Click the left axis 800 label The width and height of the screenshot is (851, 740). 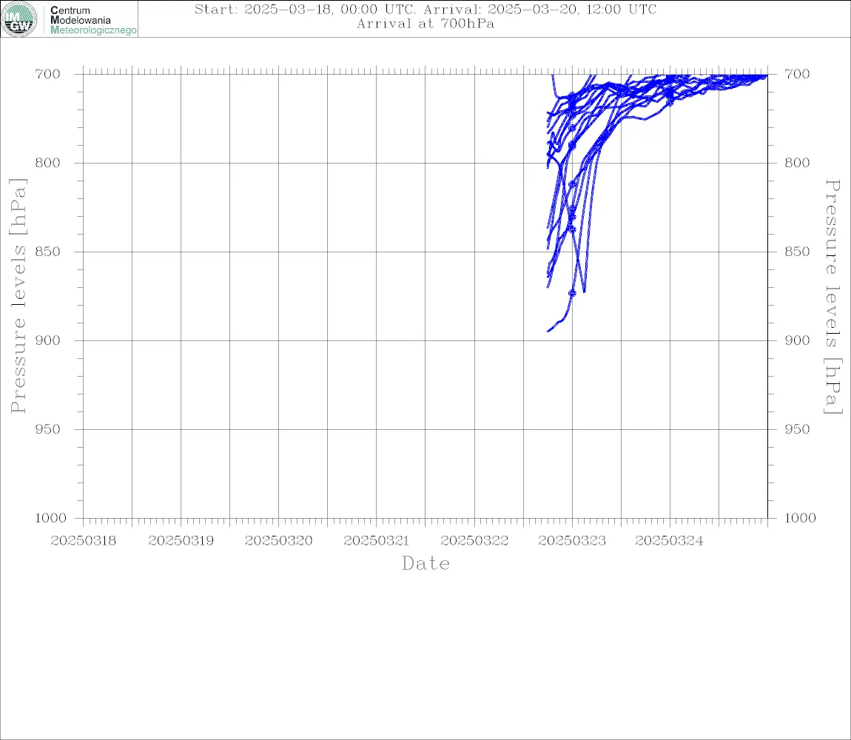(48, 163)
